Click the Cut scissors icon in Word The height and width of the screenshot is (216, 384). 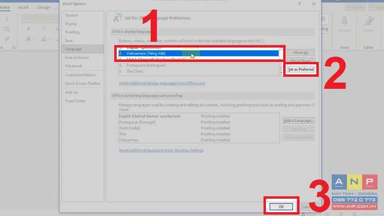point(7,19)
